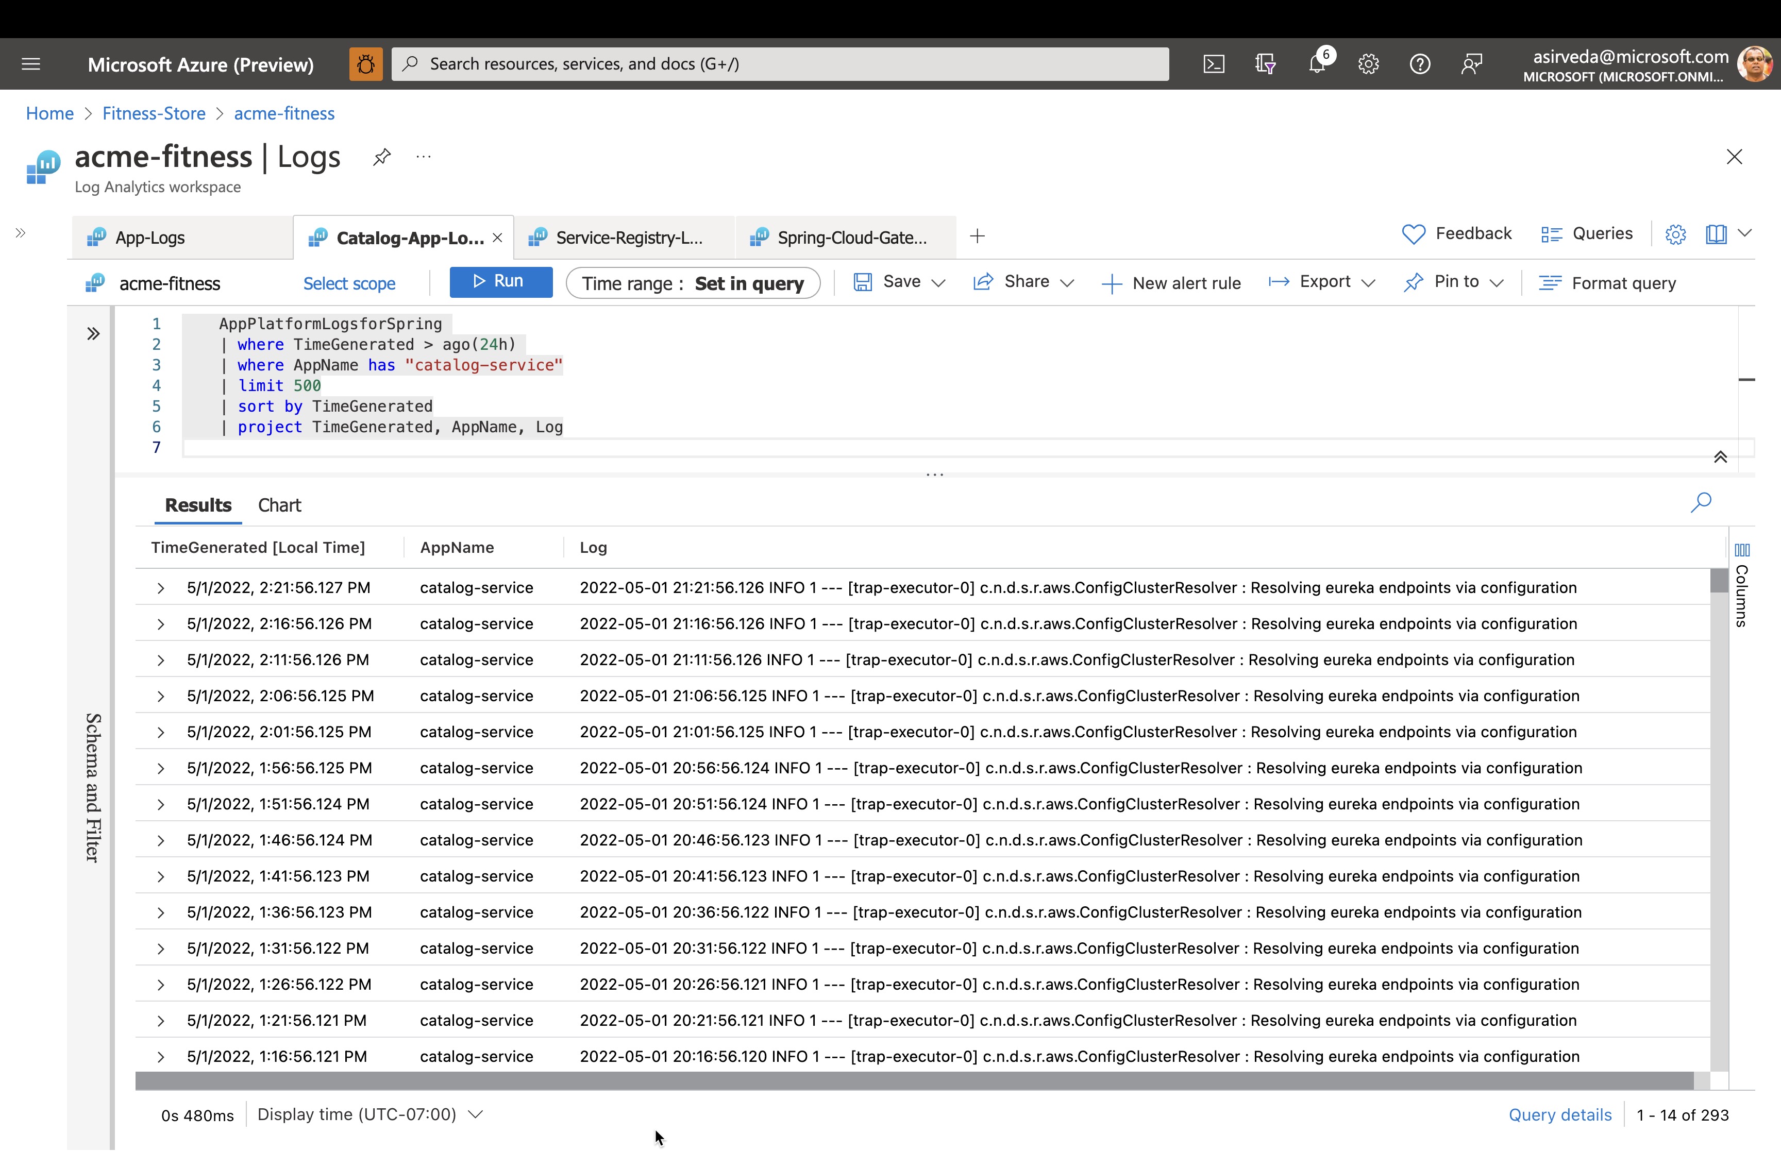Click the search results magnifier icon
The image size is (1781, 1151).
[x=1702, y=502]
